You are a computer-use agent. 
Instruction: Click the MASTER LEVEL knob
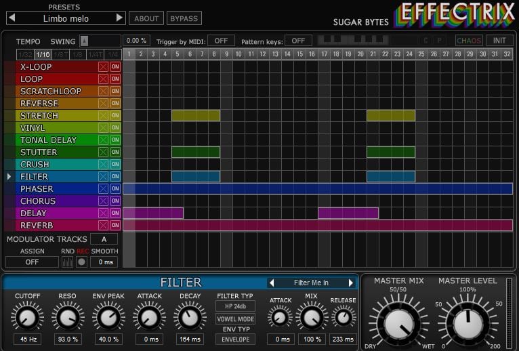pos(468,324)
